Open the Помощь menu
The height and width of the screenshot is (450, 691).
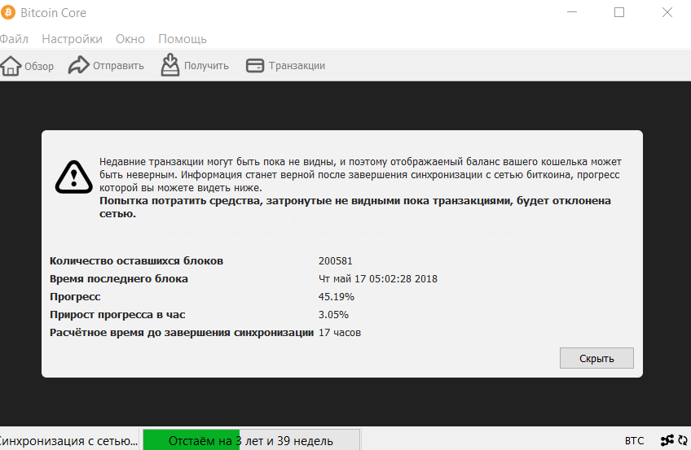[183, 39]
